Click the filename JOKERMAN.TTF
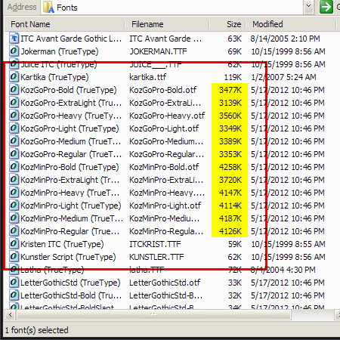Image resolution: width=340 pixels, height=340 pixels. point(158,51)
